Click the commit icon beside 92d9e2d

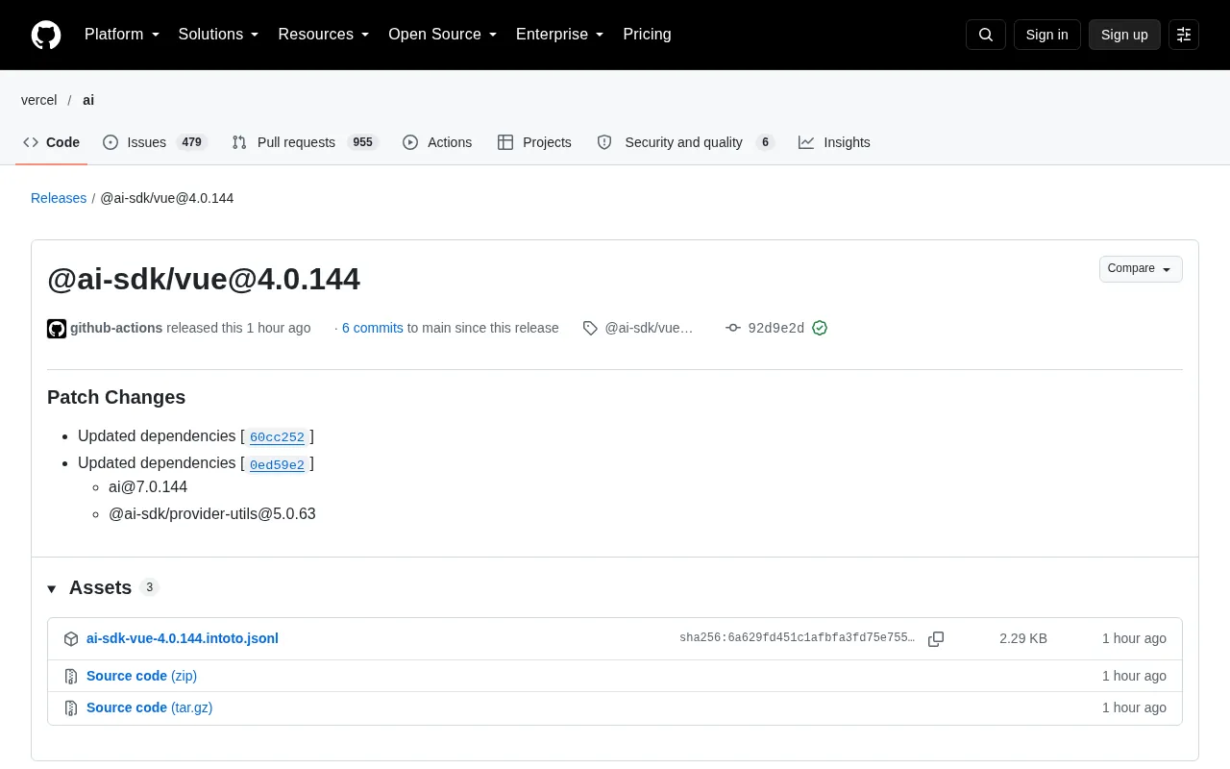733,328
